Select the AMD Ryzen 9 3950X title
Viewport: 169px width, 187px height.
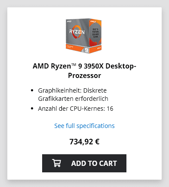pos(84,71)
